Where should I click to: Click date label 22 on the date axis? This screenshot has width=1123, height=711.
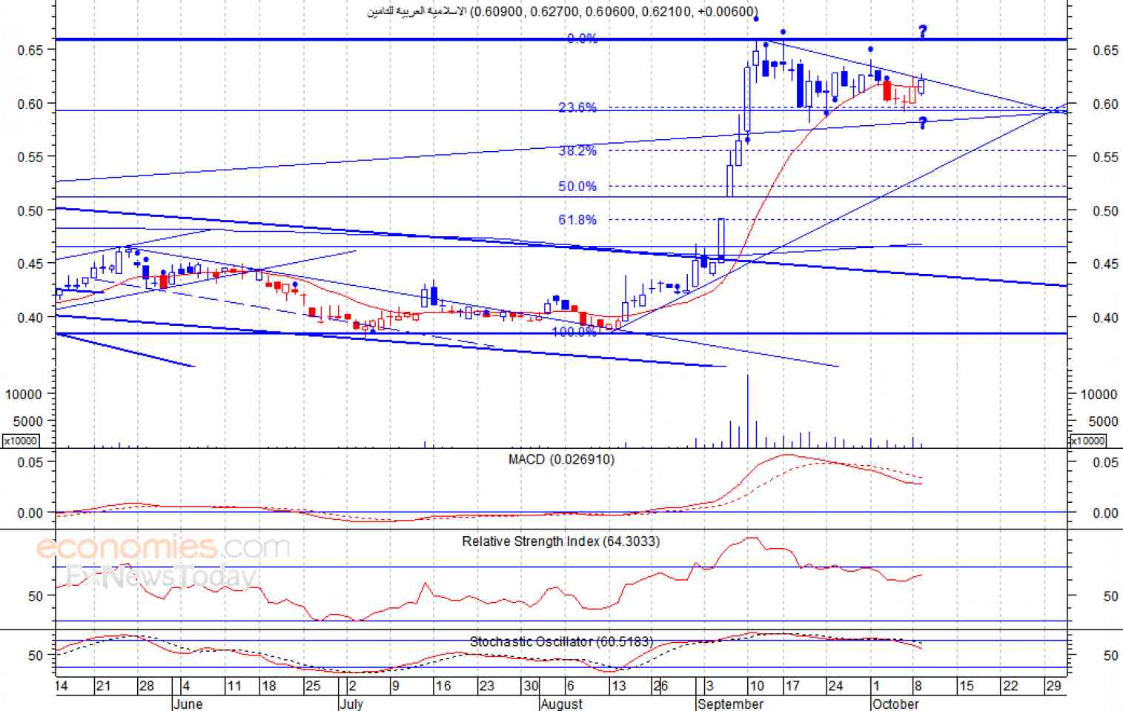1010,686
